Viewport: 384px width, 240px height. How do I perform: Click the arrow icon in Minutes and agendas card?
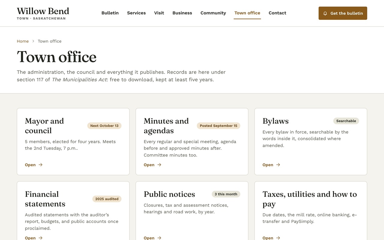click(x=159, y=165)
